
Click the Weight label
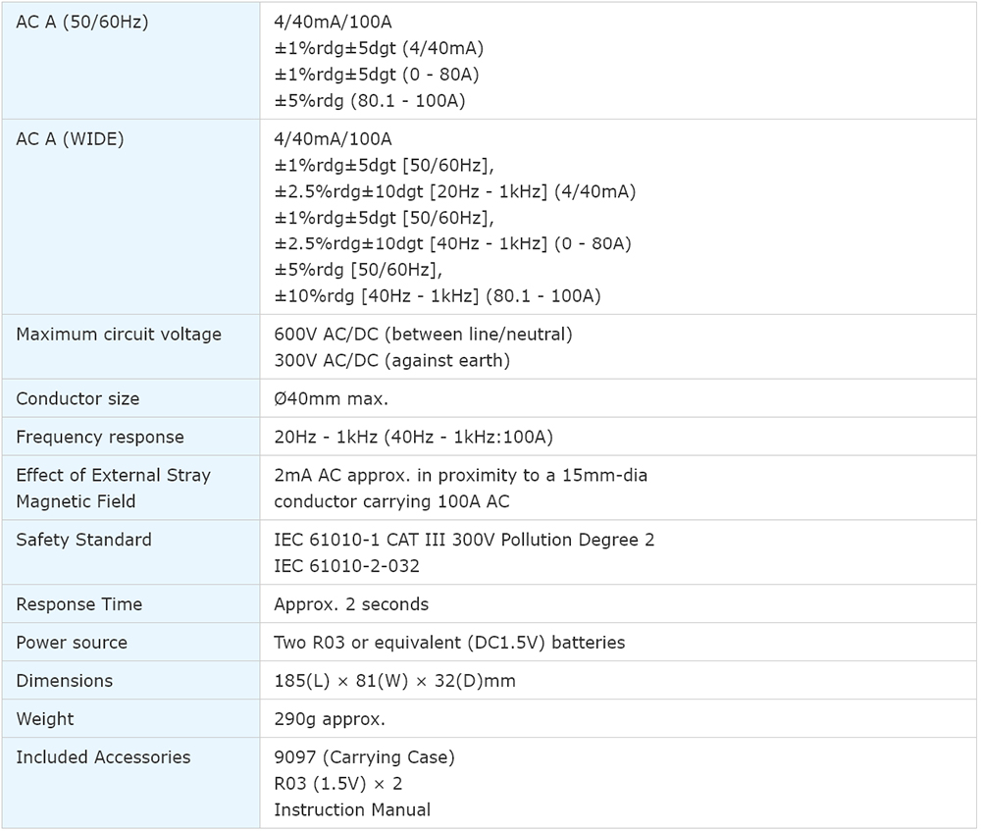[x=45, y=719]
